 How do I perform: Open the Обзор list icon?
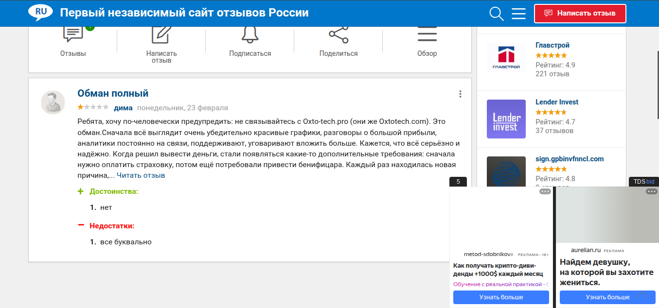[x=427, y=34]
